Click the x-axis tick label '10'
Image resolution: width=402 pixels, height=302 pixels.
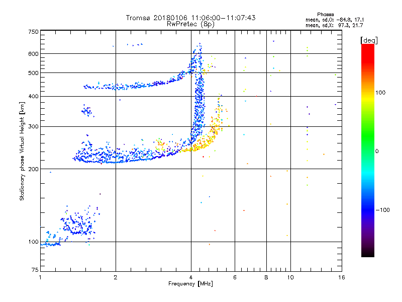coord(290,277)
